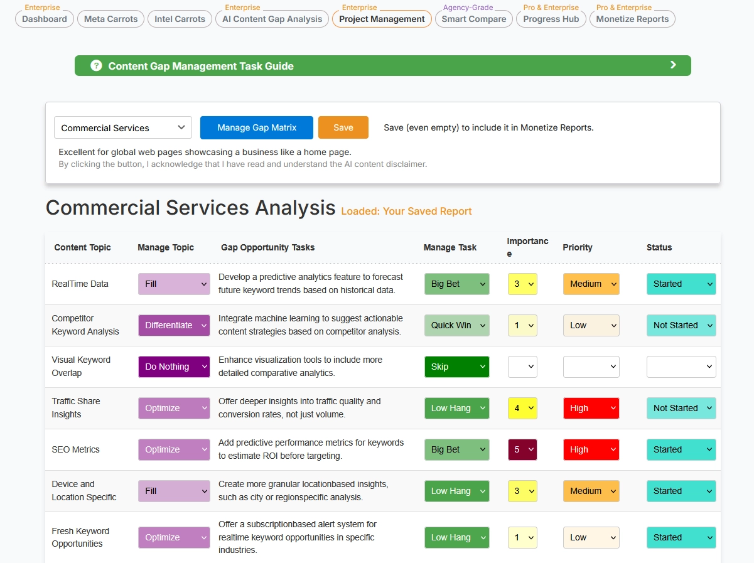Change Status for Competitor Keyword Analysis row
This screenshot has height=563, width=754.
pos(681,325)
